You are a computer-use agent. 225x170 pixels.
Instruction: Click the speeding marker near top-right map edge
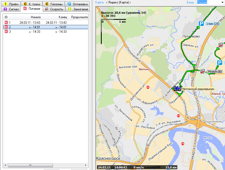(221, 45)
